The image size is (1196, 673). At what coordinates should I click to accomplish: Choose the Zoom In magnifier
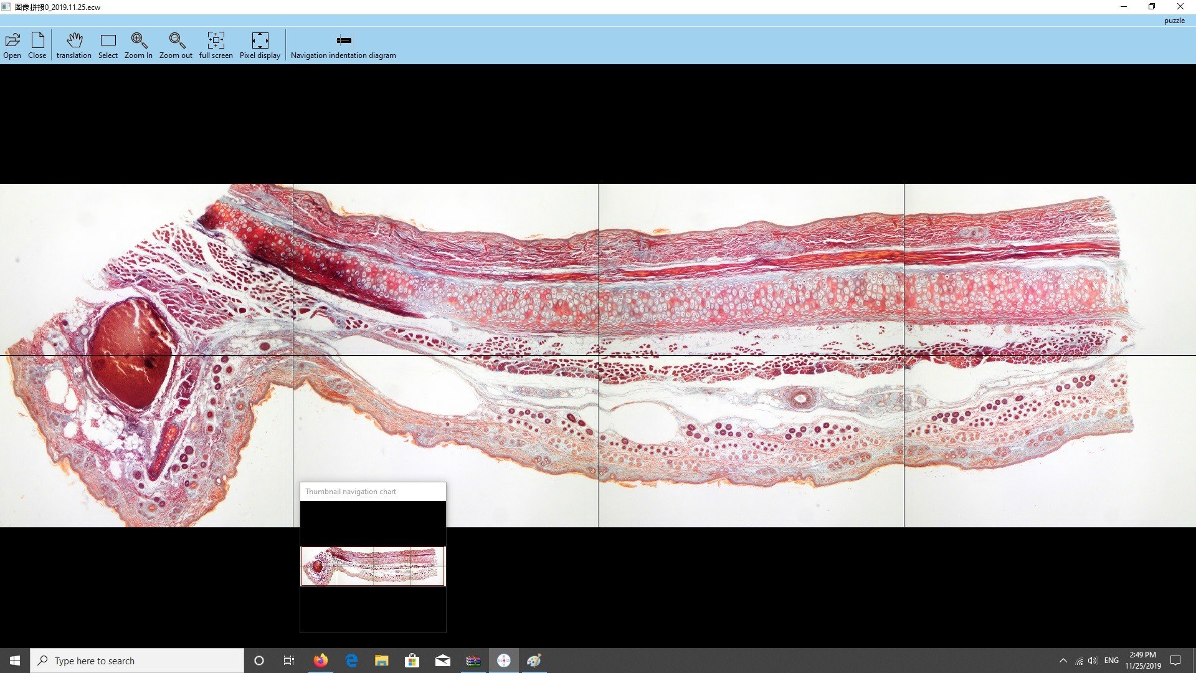(x=138, y=46)
